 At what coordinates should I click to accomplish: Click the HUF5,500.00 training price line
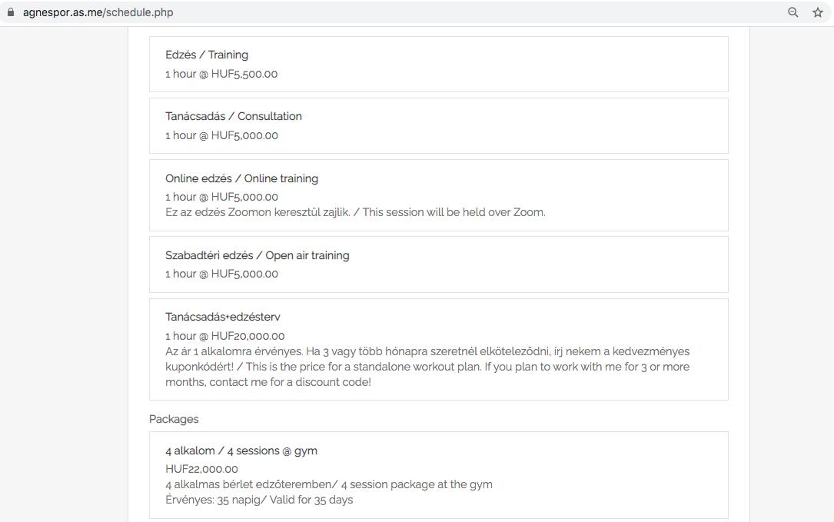221,74
